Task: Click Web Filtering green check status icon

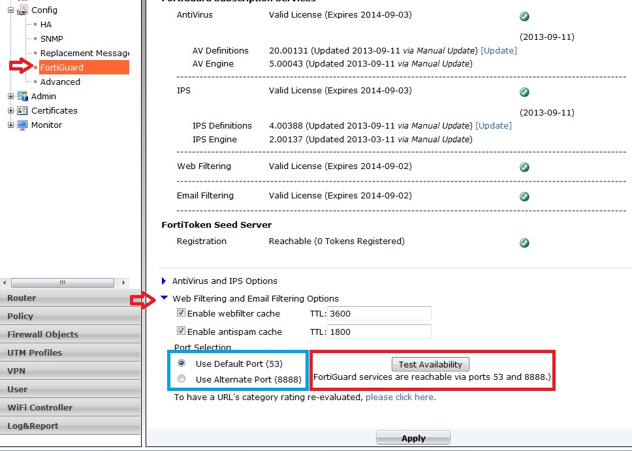Action: pyautogui.click(x=524, y=167)
